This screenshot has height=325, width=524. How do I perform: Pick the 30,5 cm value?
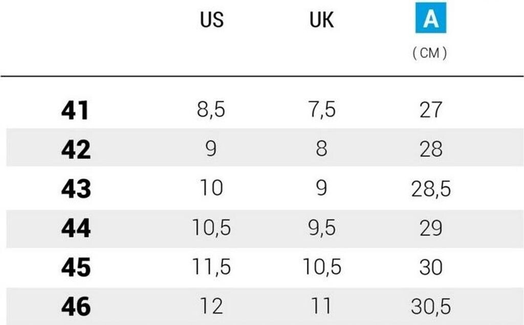430,306
